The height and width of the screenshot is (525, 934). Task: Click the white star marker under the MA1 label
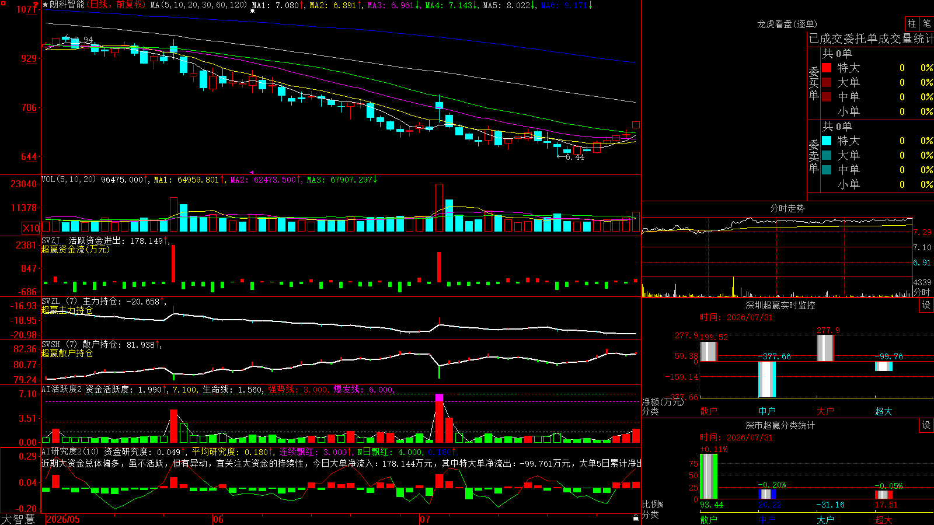[253, 11]
